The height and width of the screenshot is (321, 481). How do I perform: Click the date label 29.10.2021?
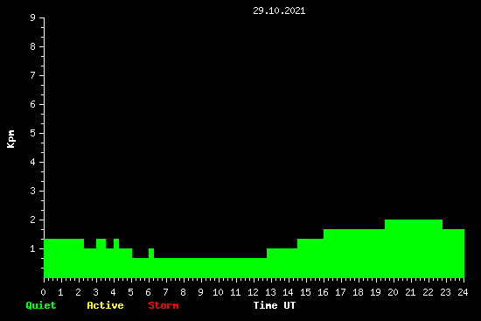[279, 10]
